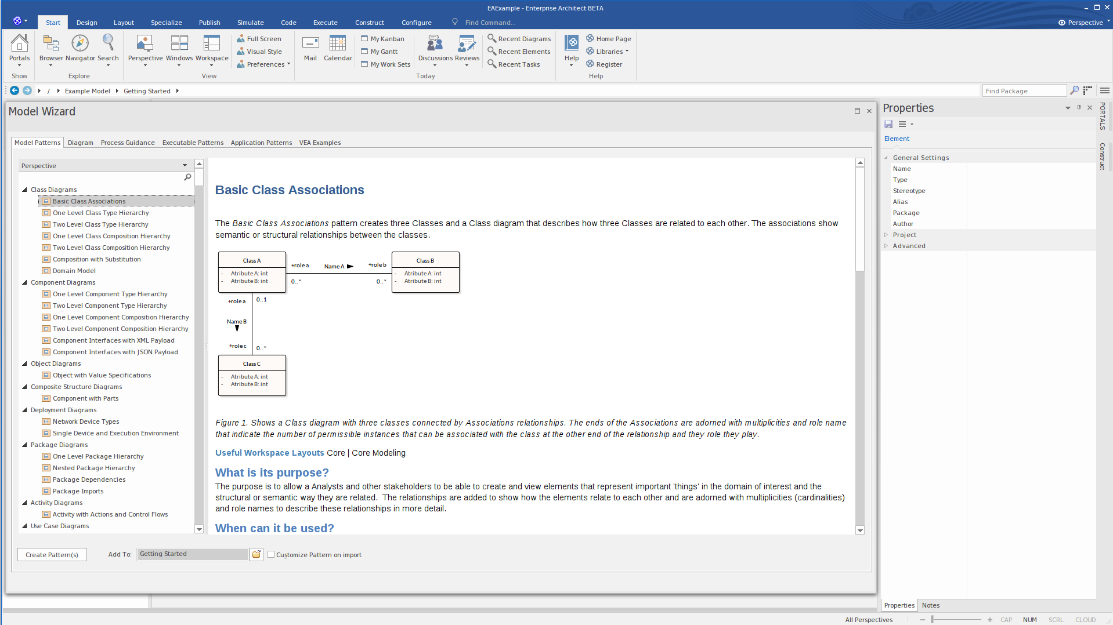Switch to the Application Patterns tab
Viewport: 1113px width, 625px height.
click(261, 143)
